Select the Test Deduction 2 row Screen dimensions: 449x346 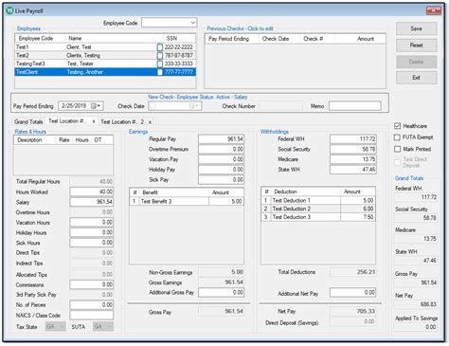(x=318, y=209)
